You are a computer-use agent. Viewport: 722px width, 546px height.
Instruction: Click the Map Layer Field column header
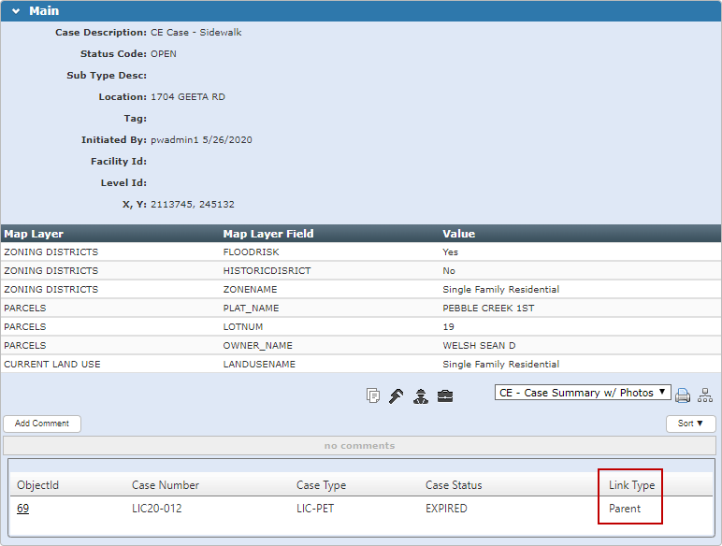point(268,234)
